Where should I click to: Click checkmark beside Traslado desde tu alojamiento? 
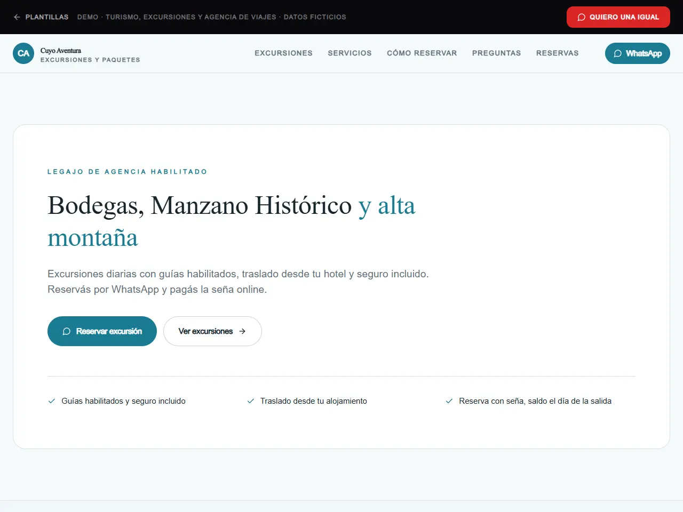(251, 401)
